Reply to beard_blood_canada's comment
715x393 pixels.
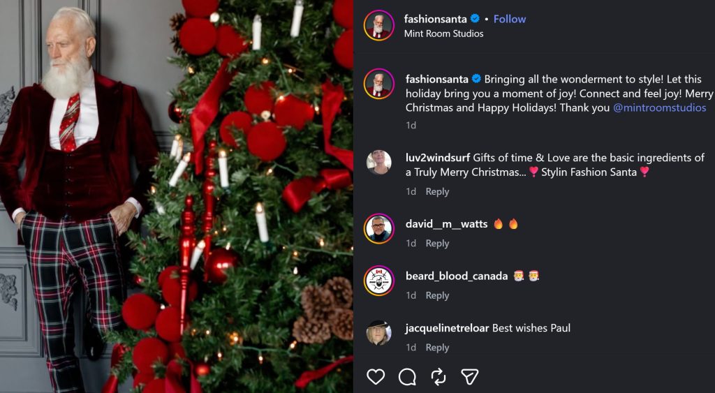click(x=437, y=295)
